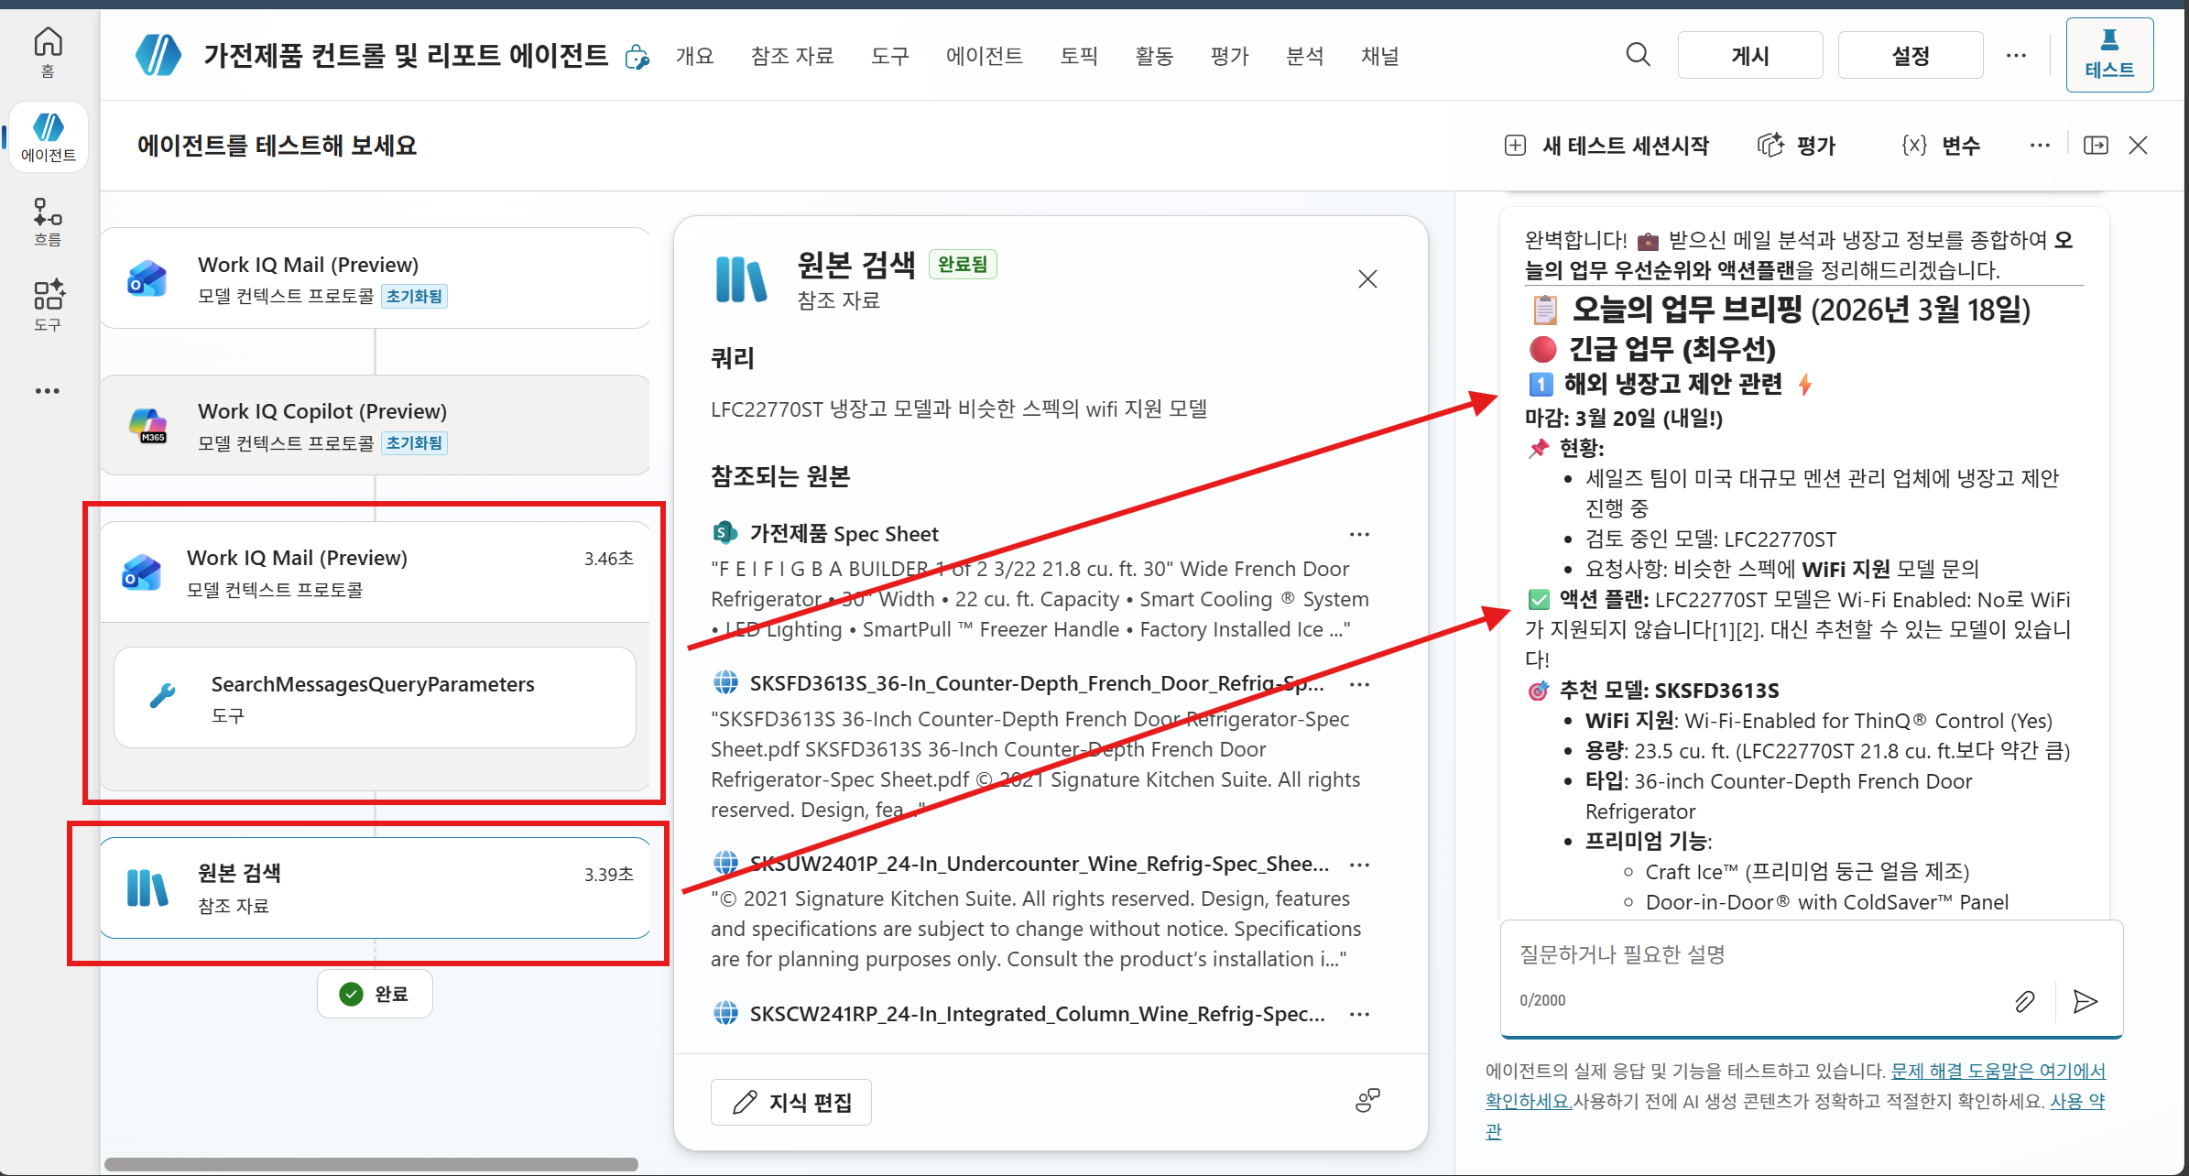Image resolution: width=2189 pixels, height=1176 pixels.
Task: Open options for 가전제품 Spec Sheet source
Action: coord(1359,534)
